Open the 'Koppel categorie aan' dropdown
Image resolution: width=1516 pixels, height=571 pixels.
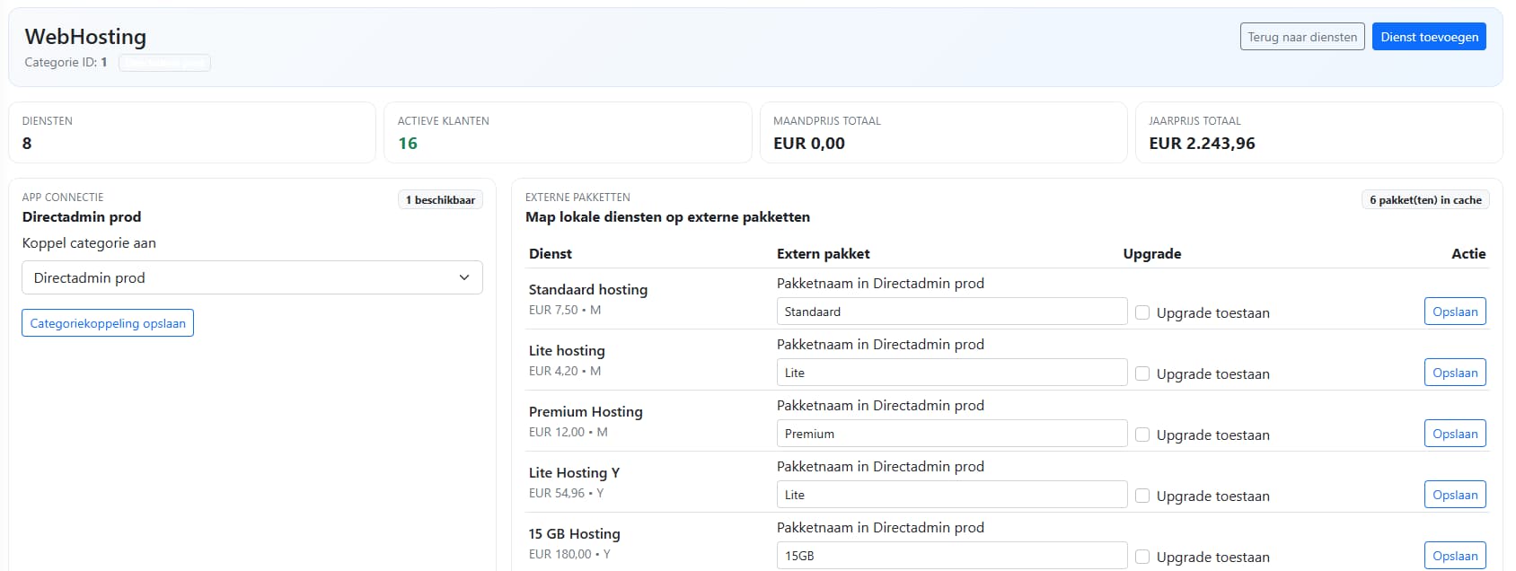[251, 277]
